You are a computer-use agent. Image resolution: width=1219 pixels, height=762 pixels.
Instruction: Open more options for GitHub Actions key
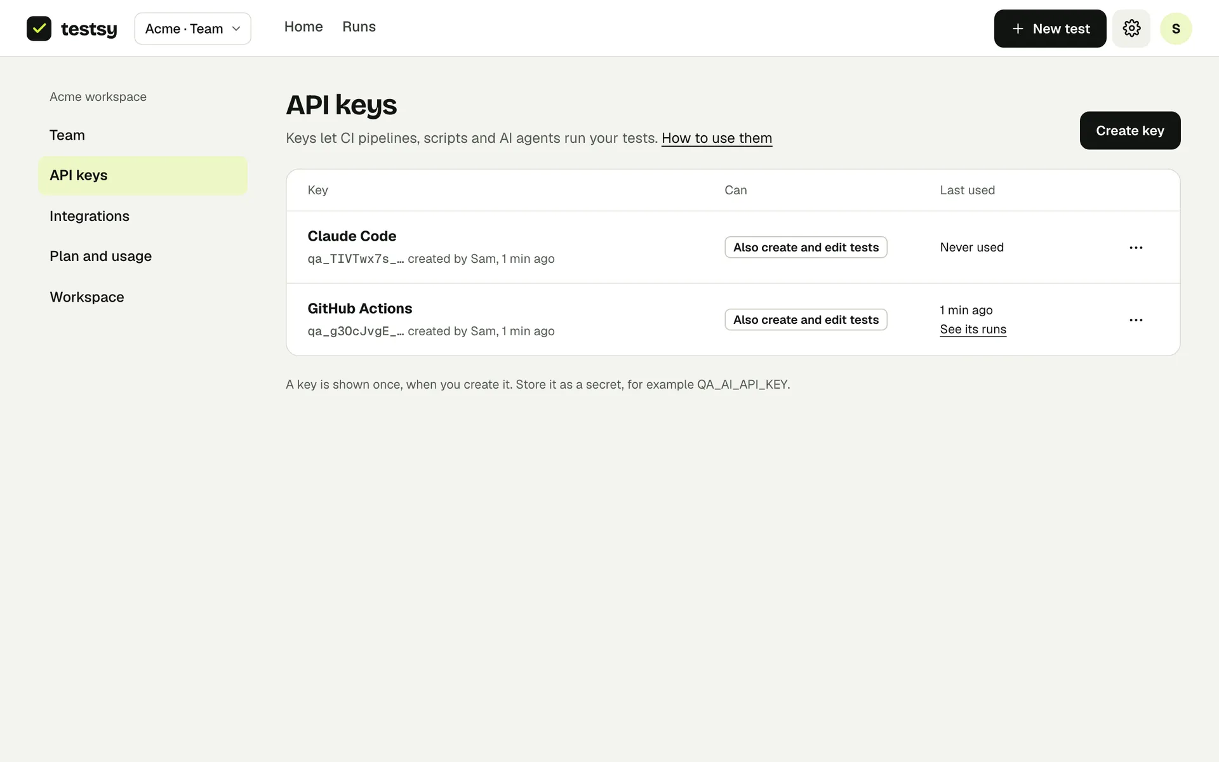pyautogui.click(x=1136, y=320)
